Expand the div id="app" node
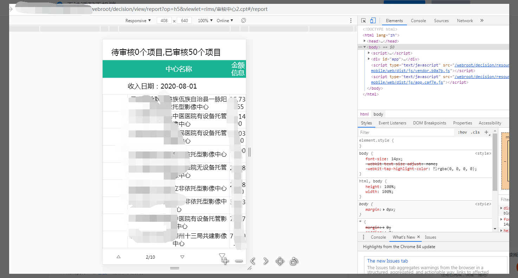The image size is (518, 278). 369,59
